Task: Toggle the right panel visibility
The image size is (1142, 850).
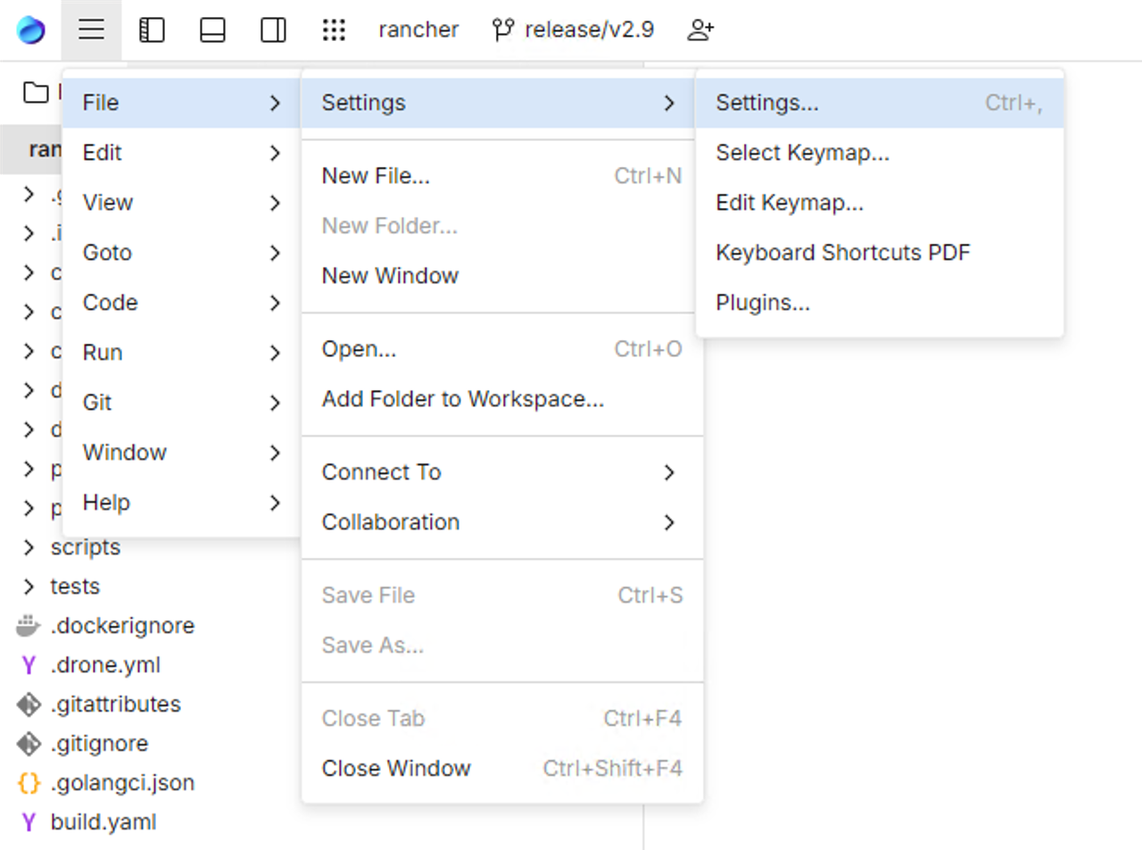Action: click(x=272, y=29)
